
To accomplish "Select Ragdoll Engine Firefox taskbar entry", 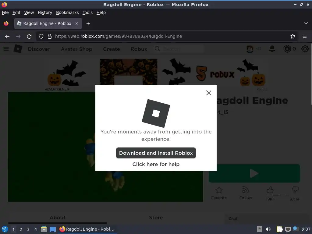I will pos(87,229).
